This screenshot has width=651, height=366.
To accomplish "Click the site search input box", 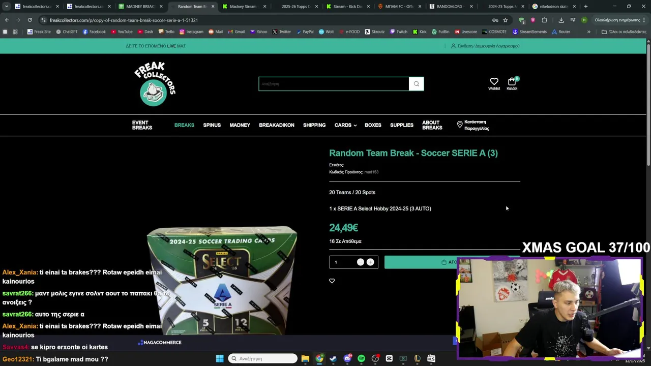I will click(334, 84).
